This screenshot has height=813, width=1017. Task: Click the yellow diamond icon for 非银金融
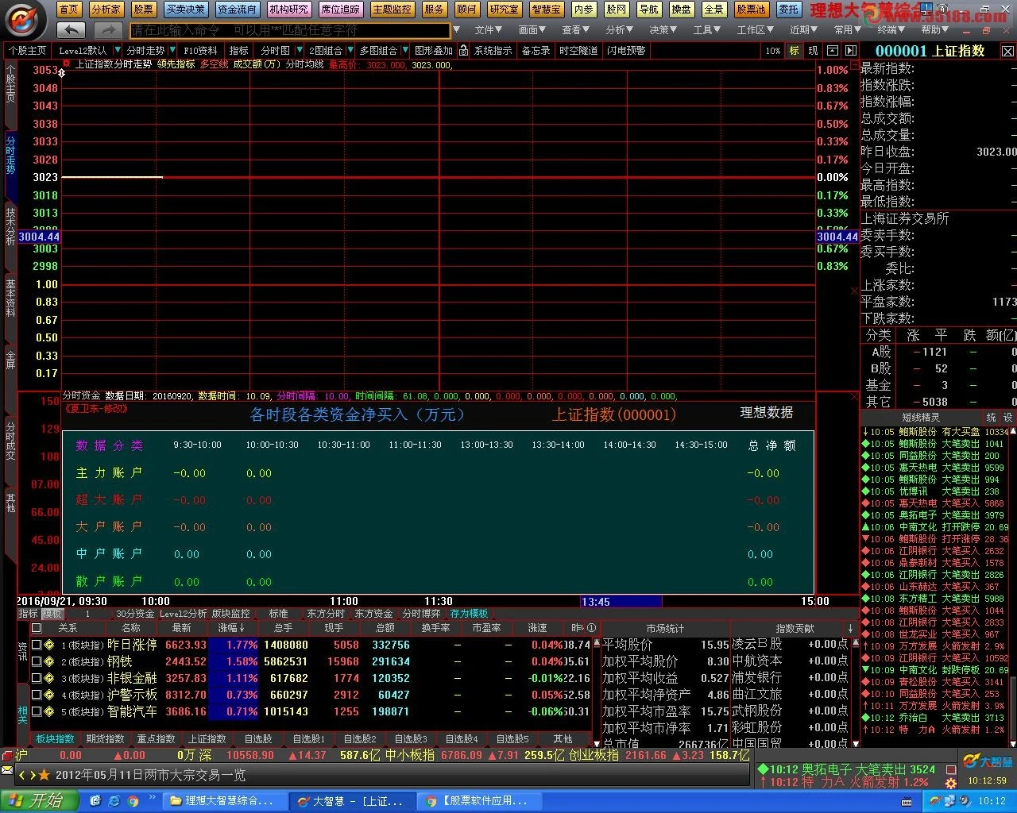[50, 678]
